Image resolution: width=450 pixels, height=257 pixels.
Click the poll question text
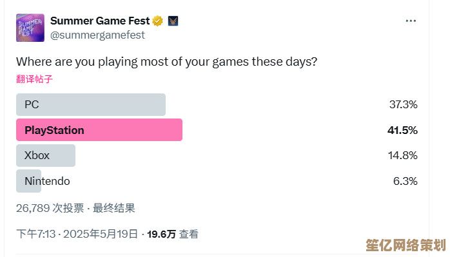pos(167,62)
